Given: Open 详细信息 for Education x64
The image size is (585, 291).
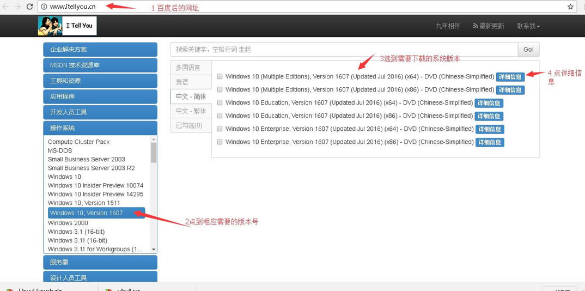Looking at the screenshot, I should tap(489, 103).
